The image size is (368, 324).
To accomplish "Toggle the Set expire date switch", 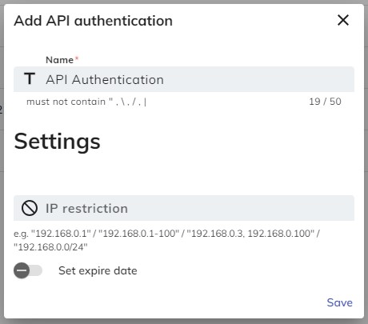I will point(28,270).
